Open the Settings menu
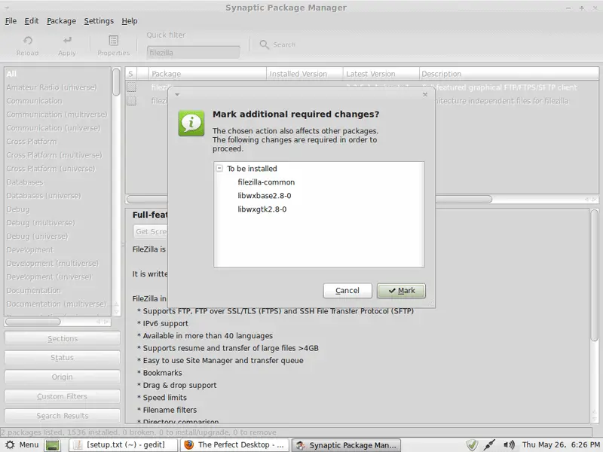Viewport: 603px width, 452px height. click(99, 21)
